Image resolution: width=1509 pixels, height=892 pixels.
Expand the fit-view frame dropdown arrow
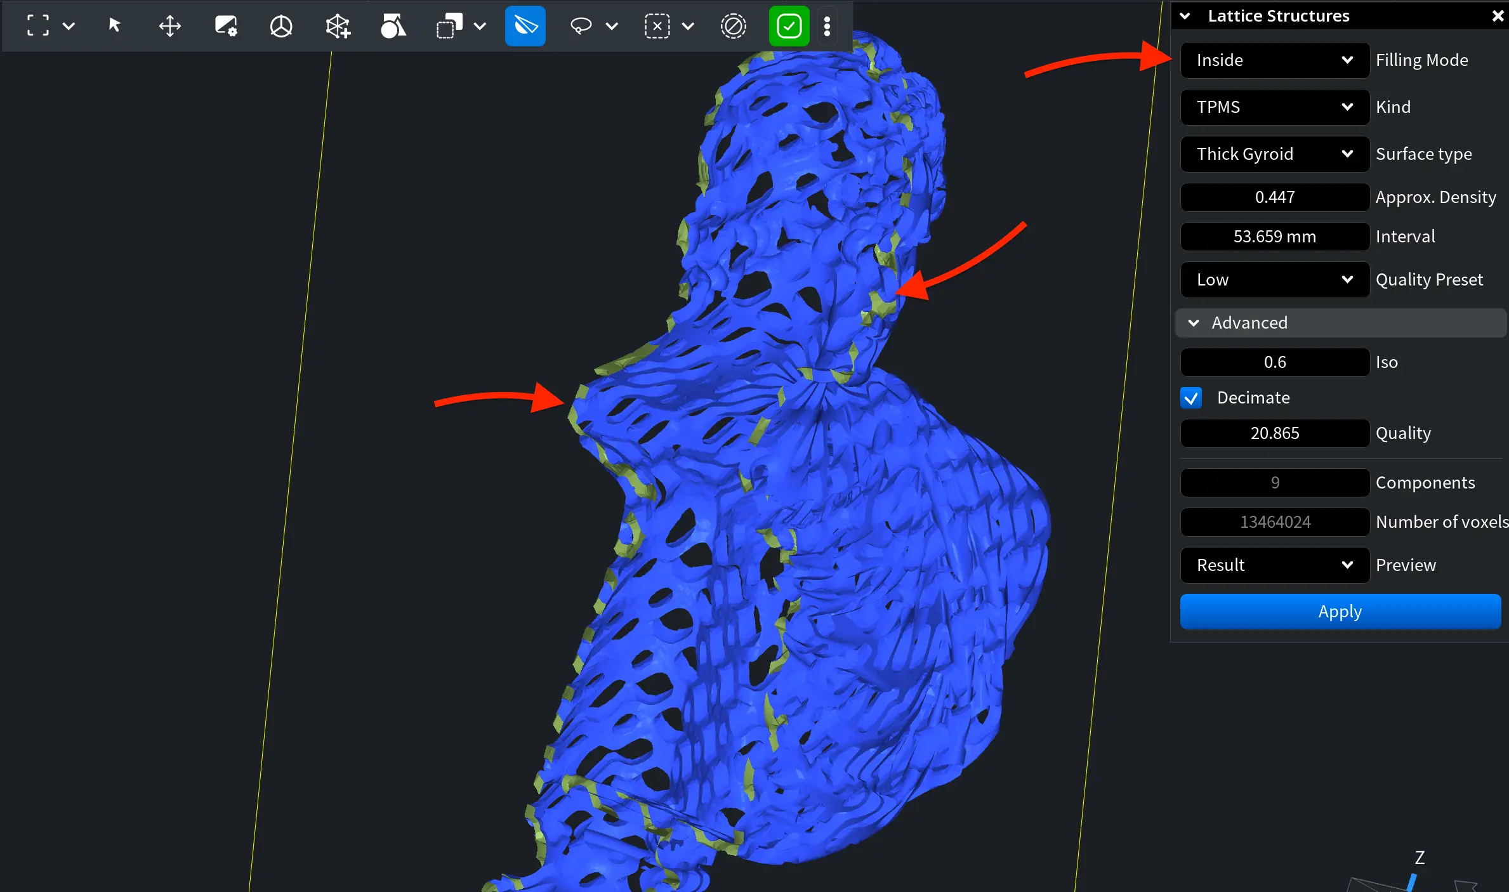(x=69, y=26)
